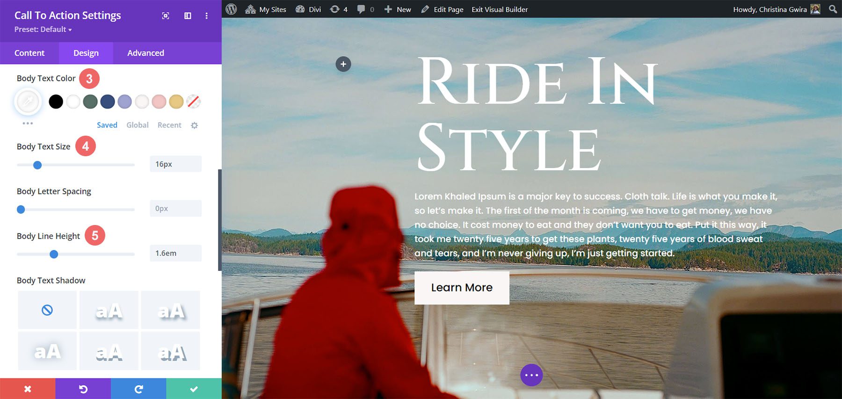Open the My Sites menu

pyautogui.click(x=266, y=9)
